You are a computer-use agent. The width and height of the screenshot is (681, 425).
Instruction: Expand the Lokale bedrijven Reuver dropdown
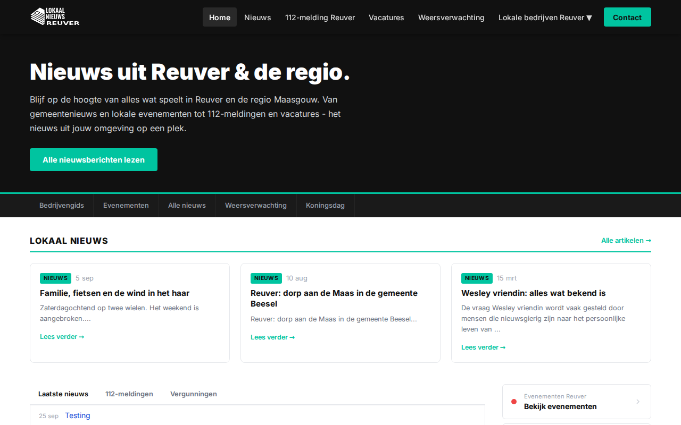click(545, 17)
